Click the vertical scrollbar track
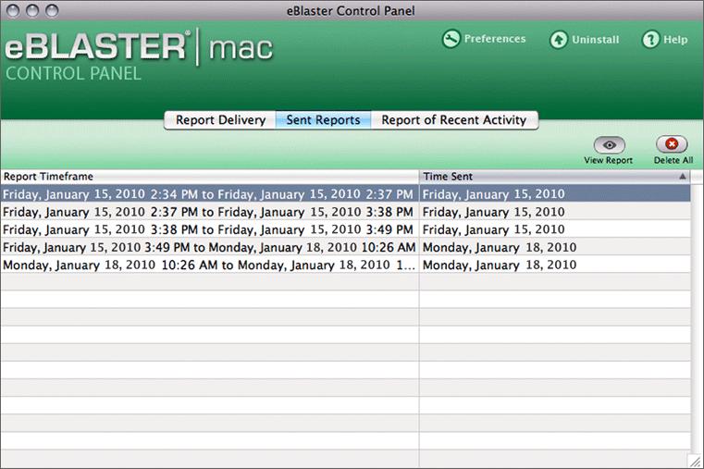This screenshot has height=469, width=704. (698, 318)
